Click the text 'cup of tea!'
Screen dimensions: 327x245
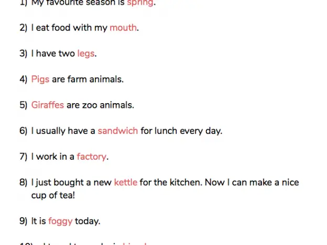click(x=53, y=196)
